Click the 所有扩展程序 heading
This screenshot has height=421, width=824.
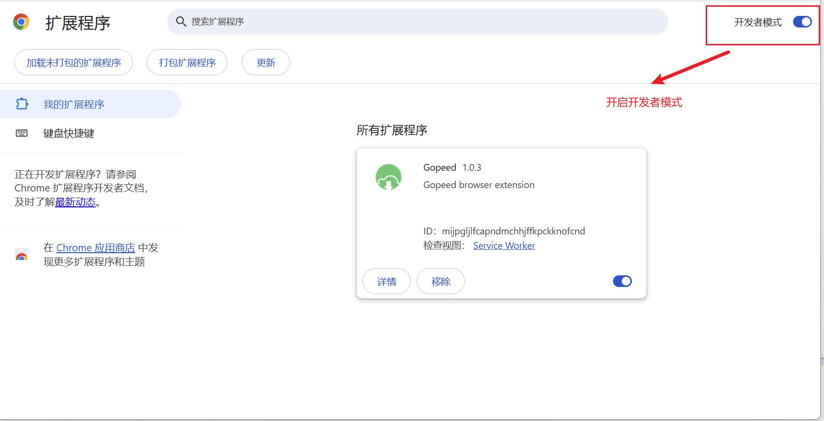click(392, 130)
